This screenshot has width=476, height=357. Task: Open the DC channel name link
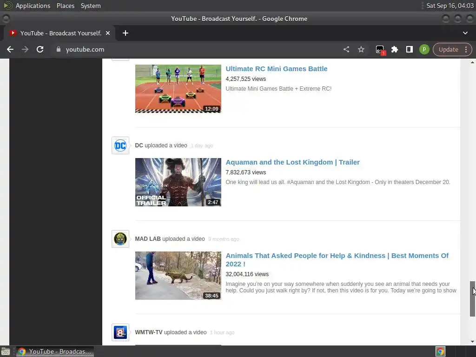pos(139,145)
